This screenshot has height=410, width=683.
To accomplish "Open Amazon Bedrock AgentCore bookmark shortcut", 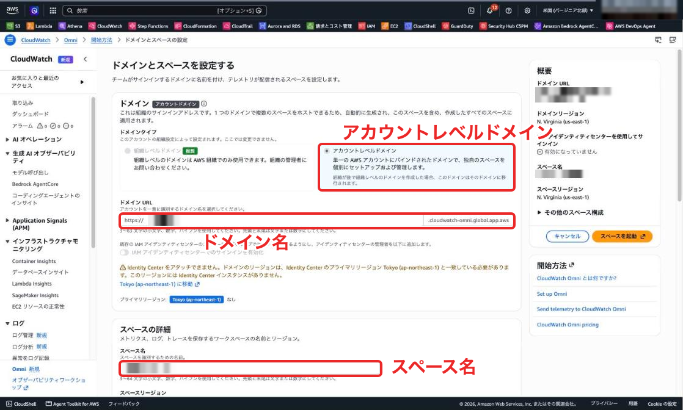I will (567, 26).
